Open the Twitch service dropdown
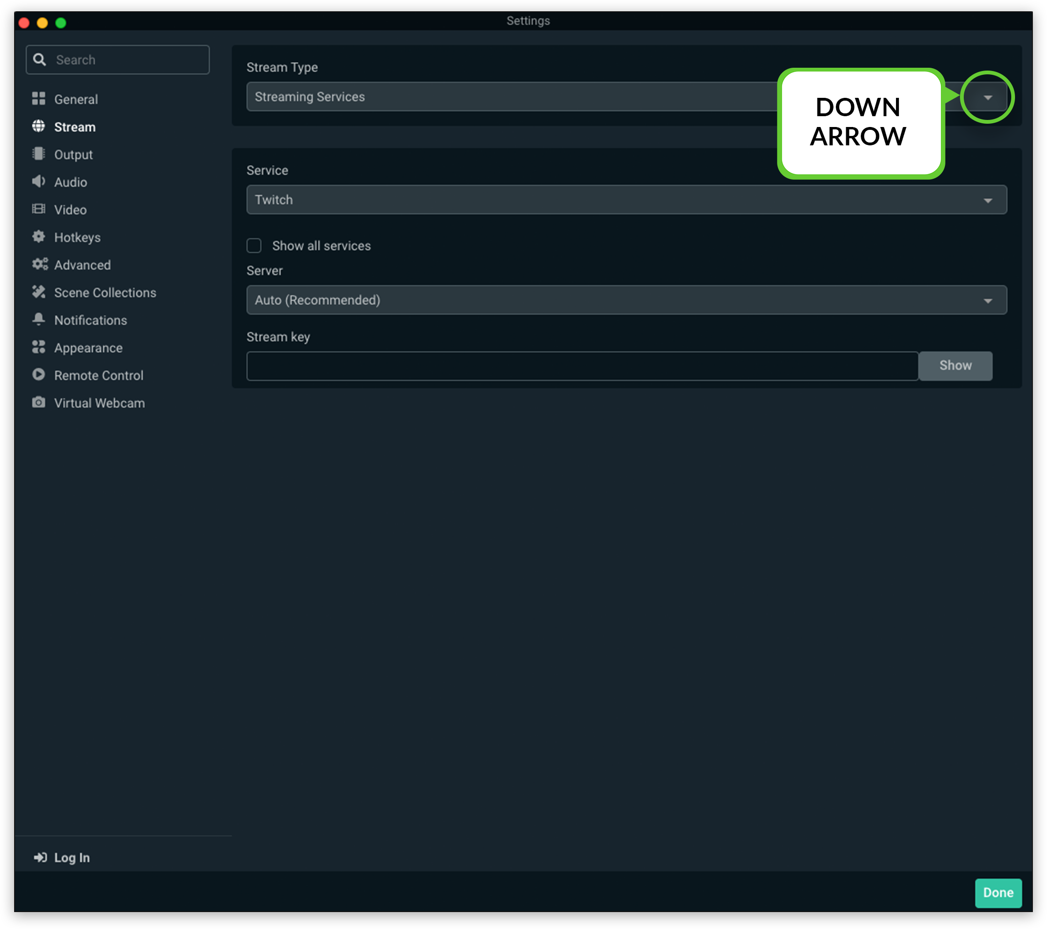The height and width of the screenshot is (929, 1047). tap(627, 200)
